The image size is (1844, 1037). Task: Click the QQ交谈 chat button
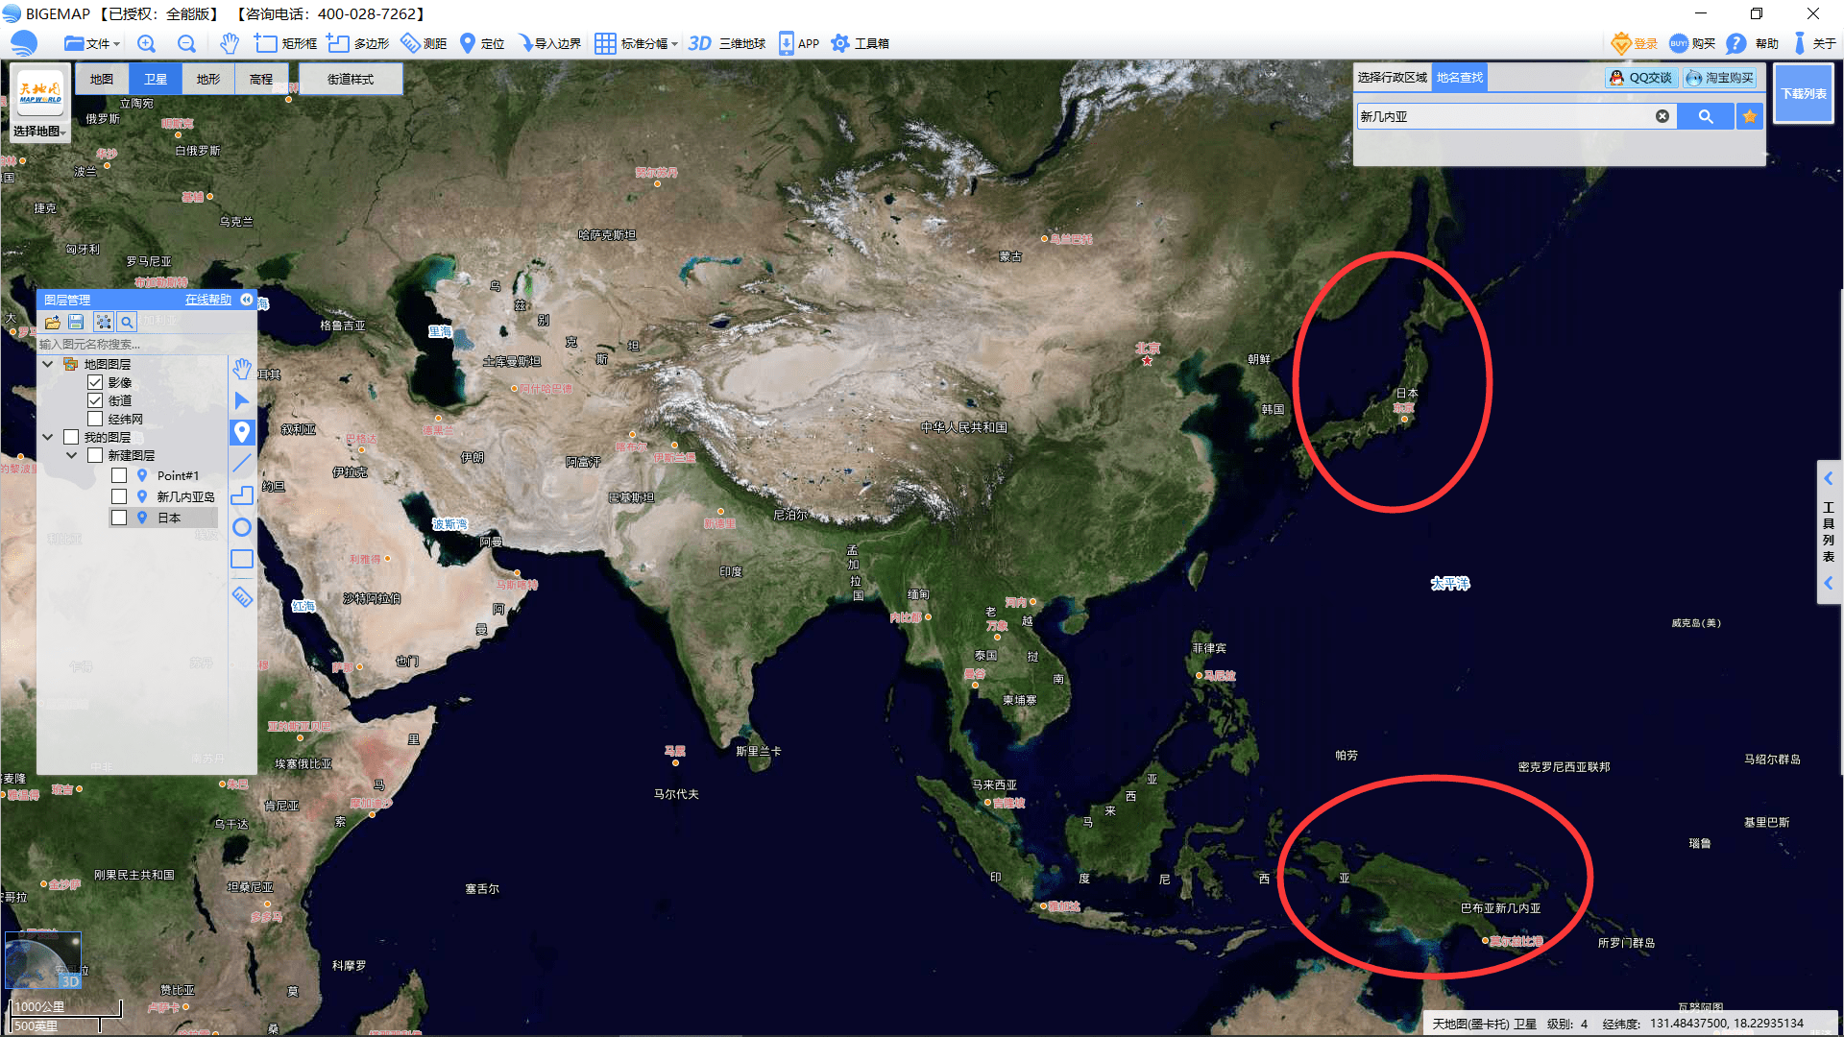(1641, 78)
